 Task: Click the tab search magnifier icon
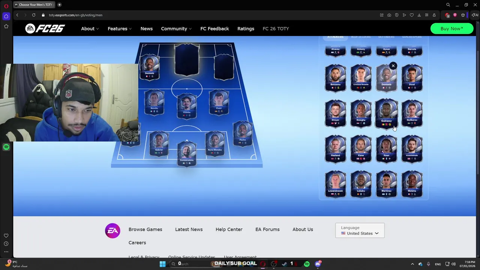tap(448, 5)
